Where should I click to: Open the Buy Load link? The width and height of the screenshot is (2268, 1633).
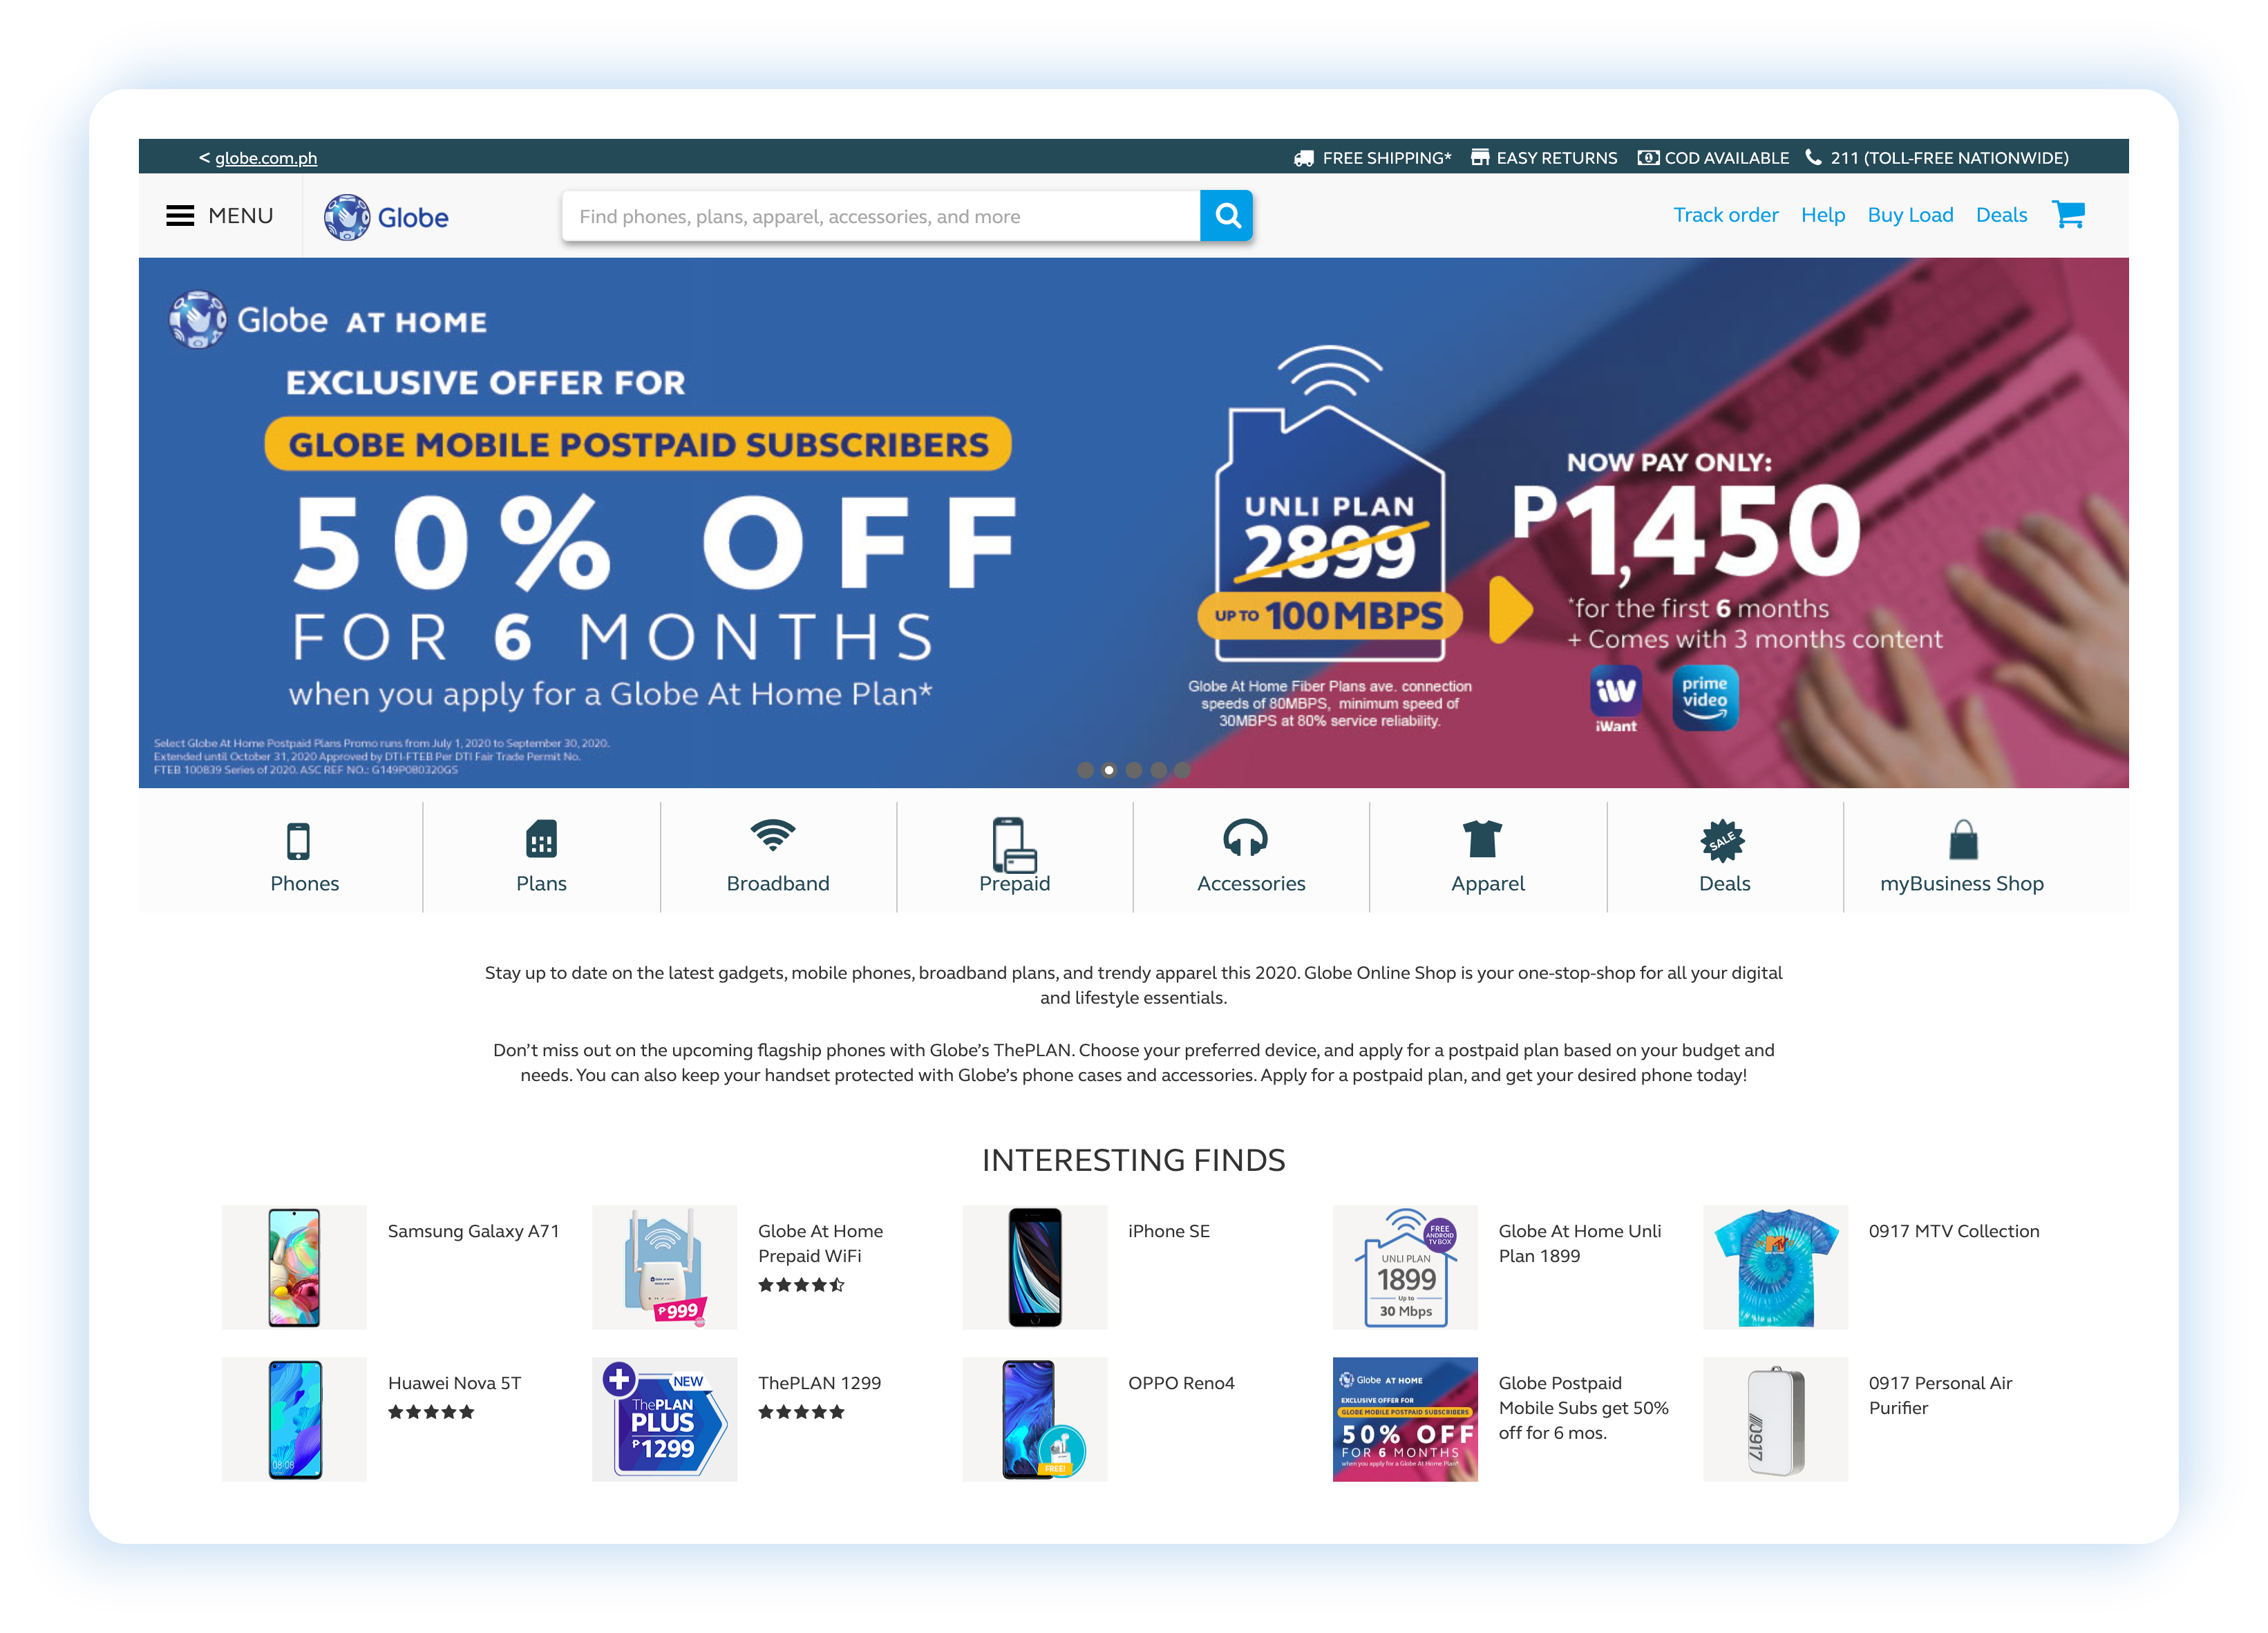coord(1909,215)
